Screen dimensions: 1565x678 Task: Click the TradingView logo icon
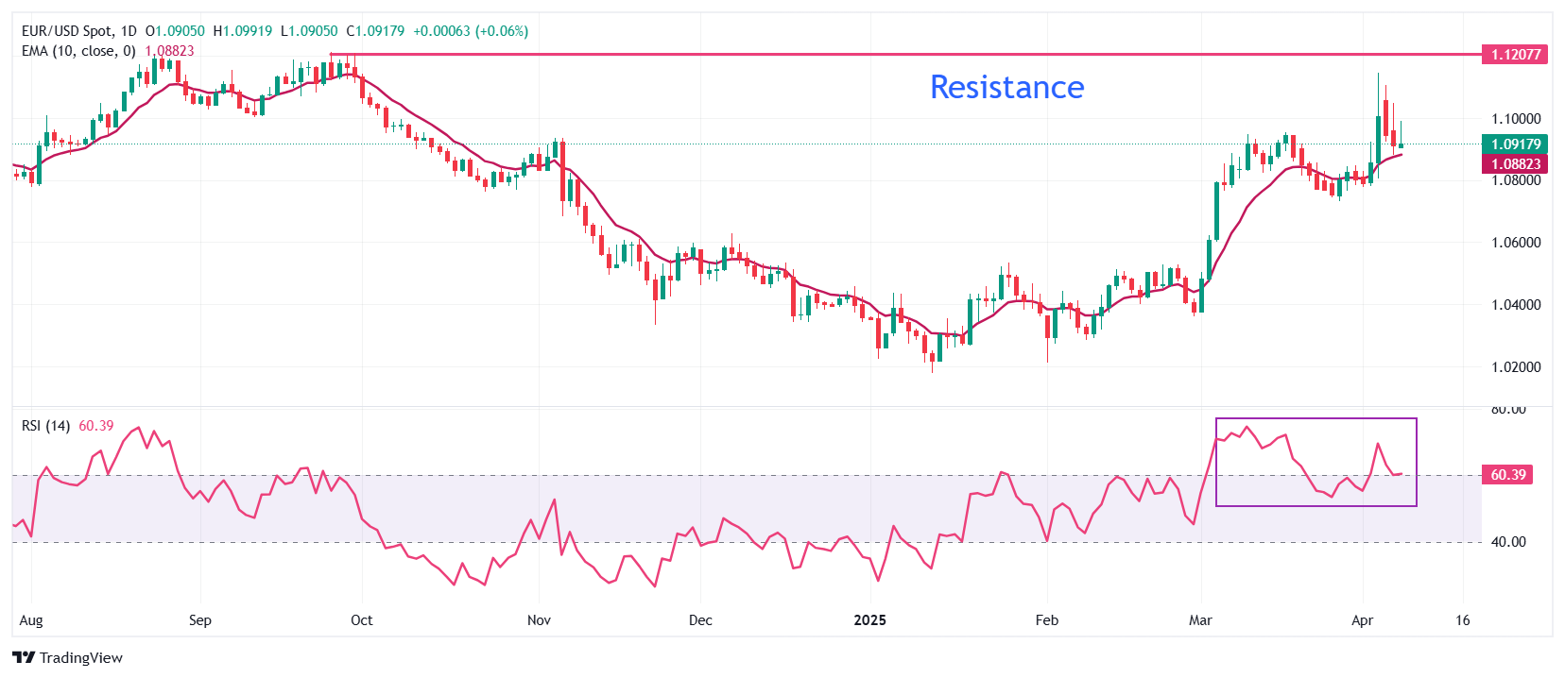point(24,658)
